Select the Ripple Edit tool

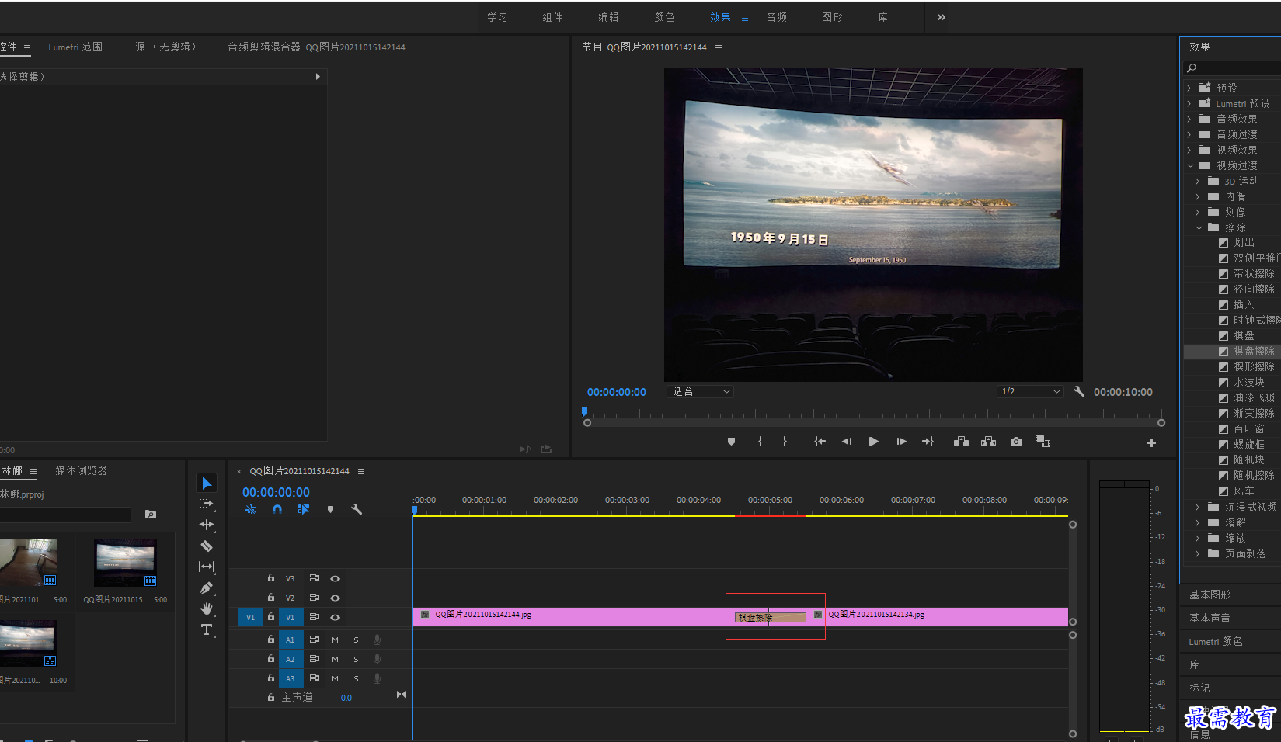click(x=207, y=525)
